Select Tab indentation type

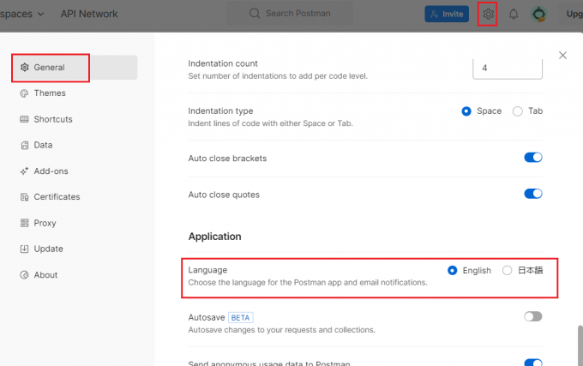[518, 111]
